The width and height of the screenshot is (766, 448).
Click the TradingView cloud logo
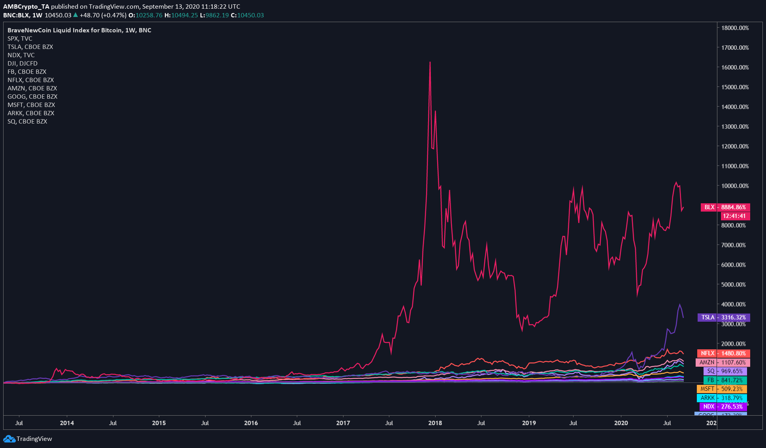[x=9, y=439]
